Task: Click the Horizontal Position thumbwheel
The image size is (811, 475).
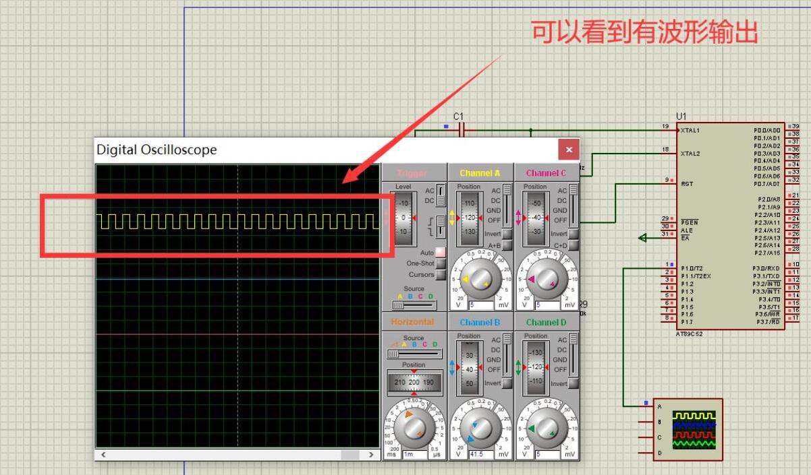Action: pyautogui.click(x=414, y=382)
